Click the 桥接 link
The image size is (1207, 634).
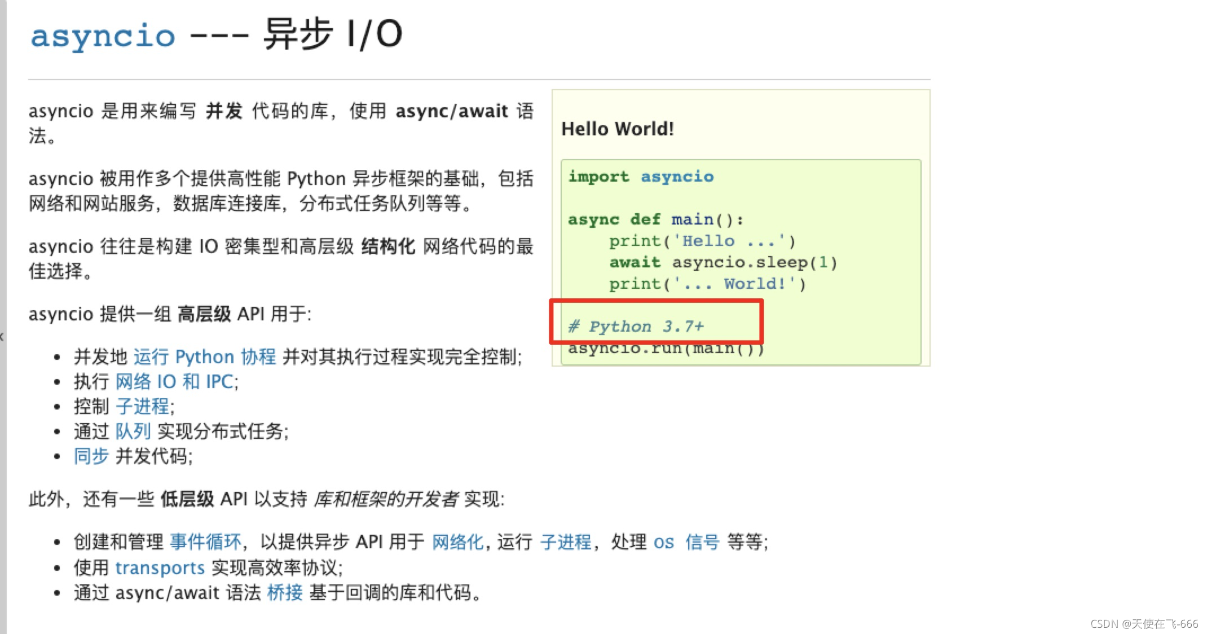coord(285,593)
